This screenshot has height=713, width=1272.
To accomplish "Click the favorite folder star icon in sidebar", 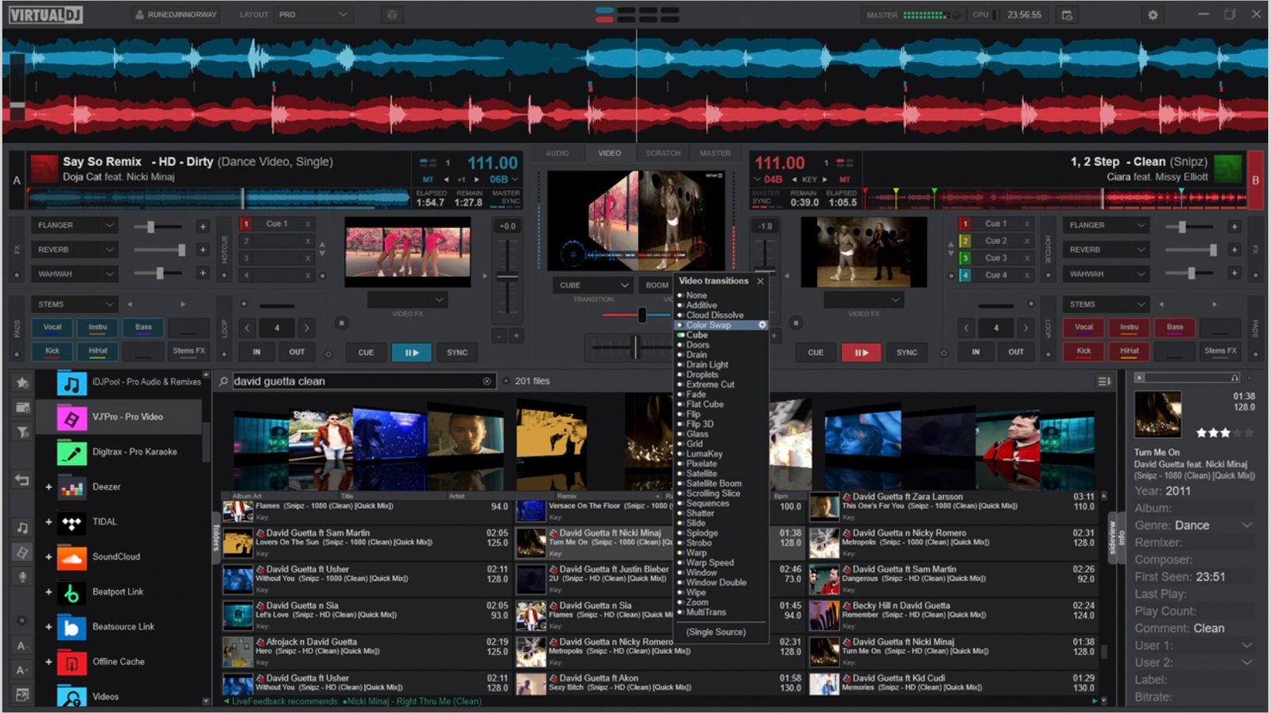I will tap(22, 383).
